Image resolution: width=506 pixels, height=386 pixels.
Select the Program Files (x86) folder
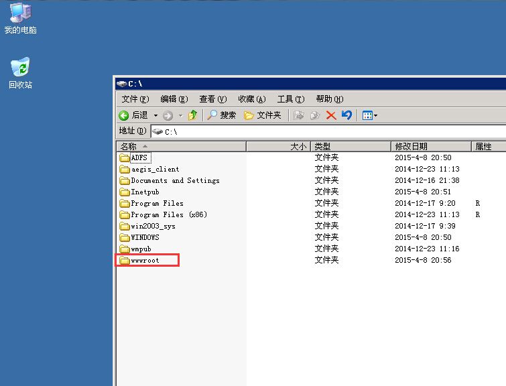[x=168, y=214]
